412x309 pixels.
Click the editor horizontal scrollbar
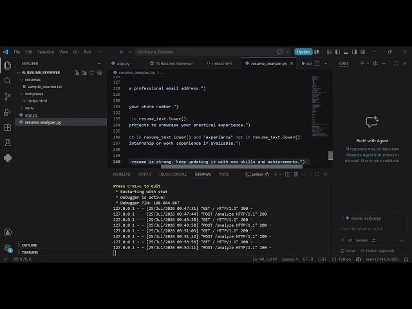(x=231, y=167)
